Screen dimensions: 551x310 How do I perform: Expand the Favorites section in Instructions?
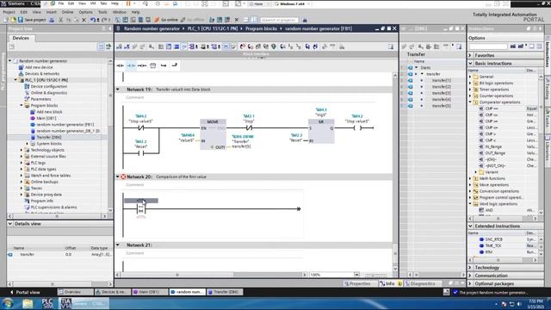click(471, 55)
